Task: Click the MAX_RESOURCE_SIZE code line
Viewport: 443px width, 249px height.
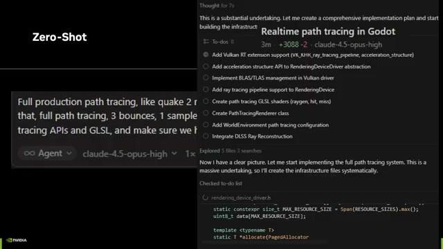Action: click(316, 209)
